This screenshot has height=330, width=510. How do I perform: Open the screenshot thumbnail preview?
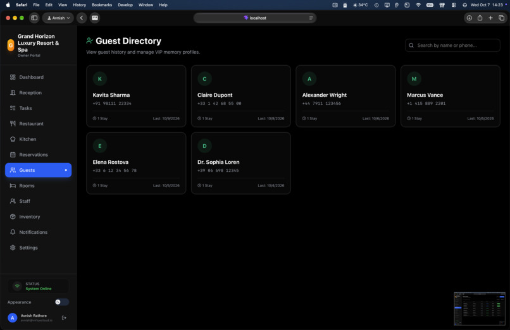click(x=480, y=309)
